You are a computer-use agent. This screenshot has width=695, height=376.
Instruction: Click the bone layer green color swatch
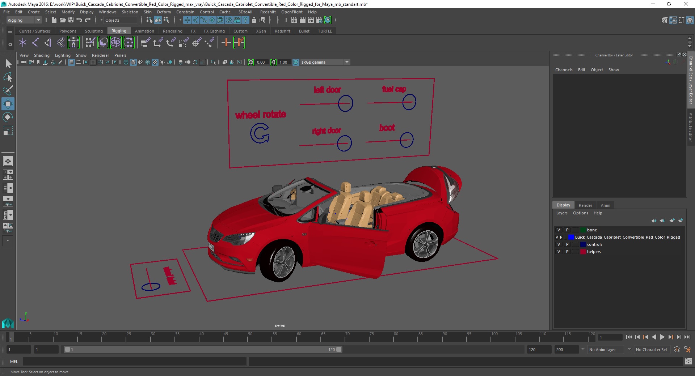[x=583, y=230]
